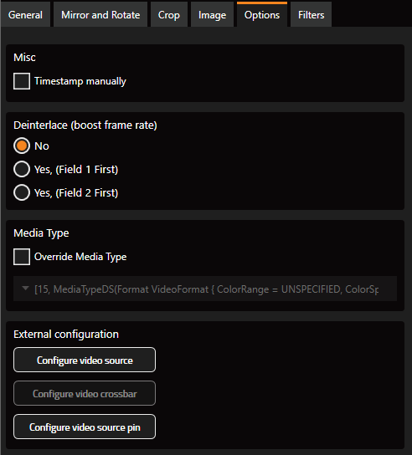Select the No deinterlace radio button
This screenshot has width=412, height=455.
point(22,146)
